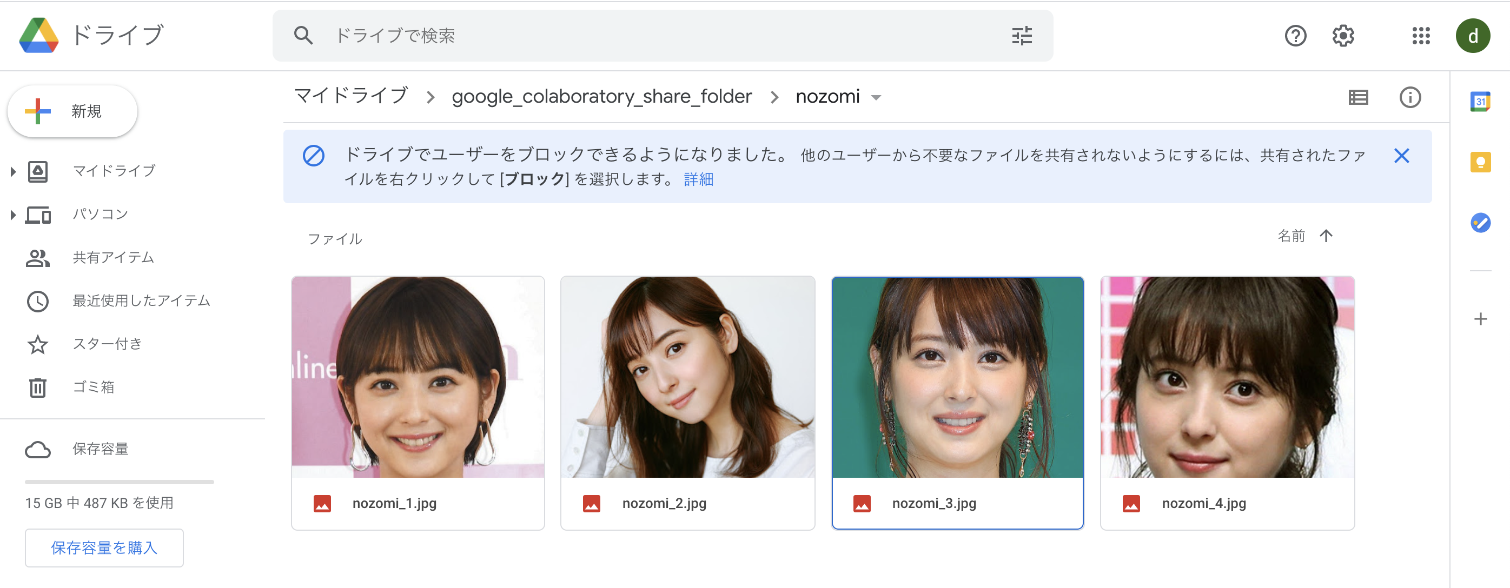Viewport: 1510px width, 588px height.
Task: Open 詳細 link in banner
Action: click(x=698, y=179)
